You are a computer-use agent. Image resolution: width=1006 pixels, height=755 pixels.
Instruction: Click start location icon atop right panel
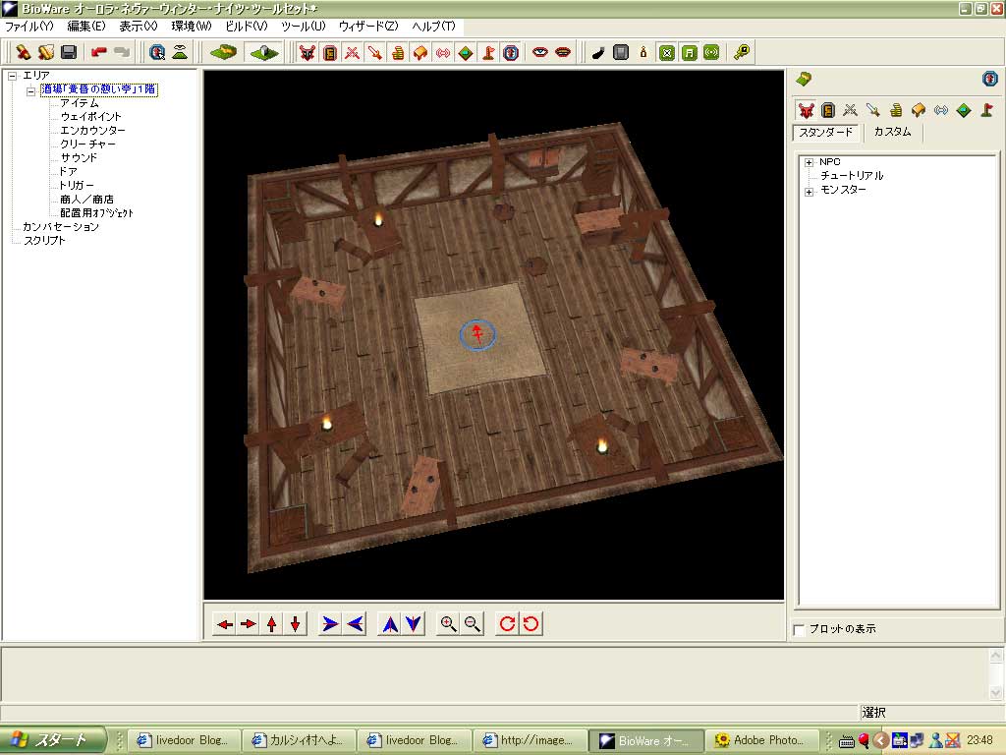[x=989, y=79]
